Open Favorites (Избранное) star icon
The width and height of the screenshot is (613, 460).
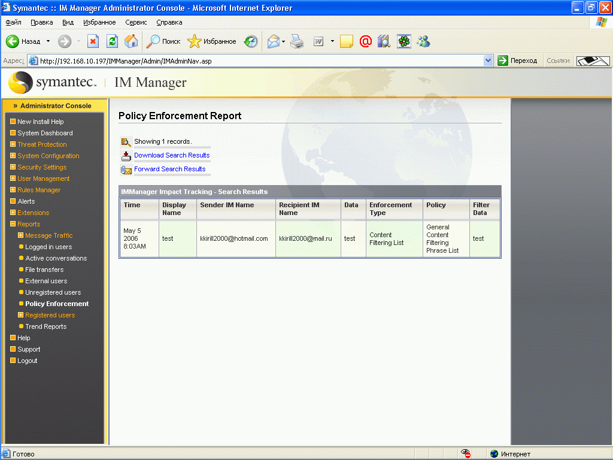point(195,41)
